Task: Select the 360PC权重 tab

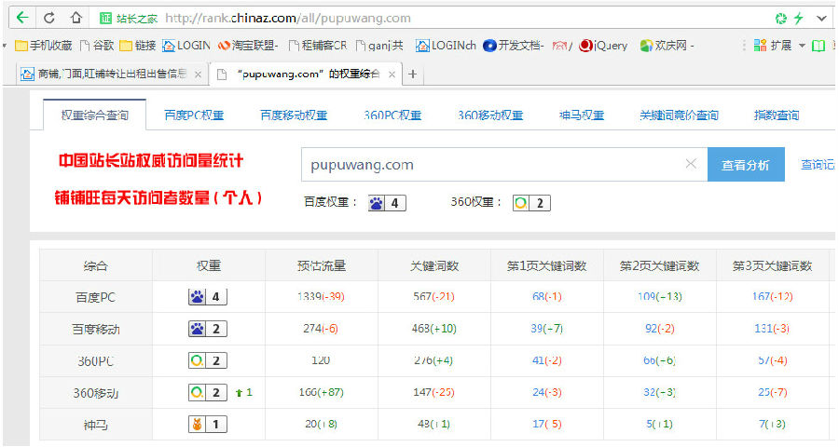Action: (392, 115)
